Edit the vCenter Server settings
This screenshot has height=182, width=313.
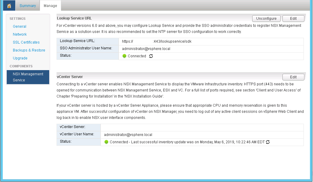(x=293, y=77)
